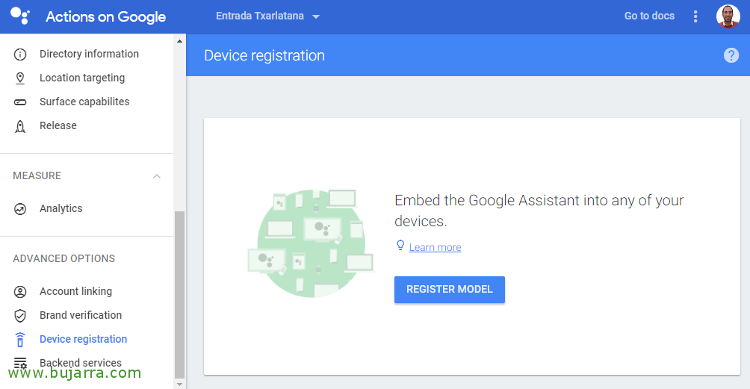Click the Analytics chart icon
The image size is (750, 389).
point(20,209)
